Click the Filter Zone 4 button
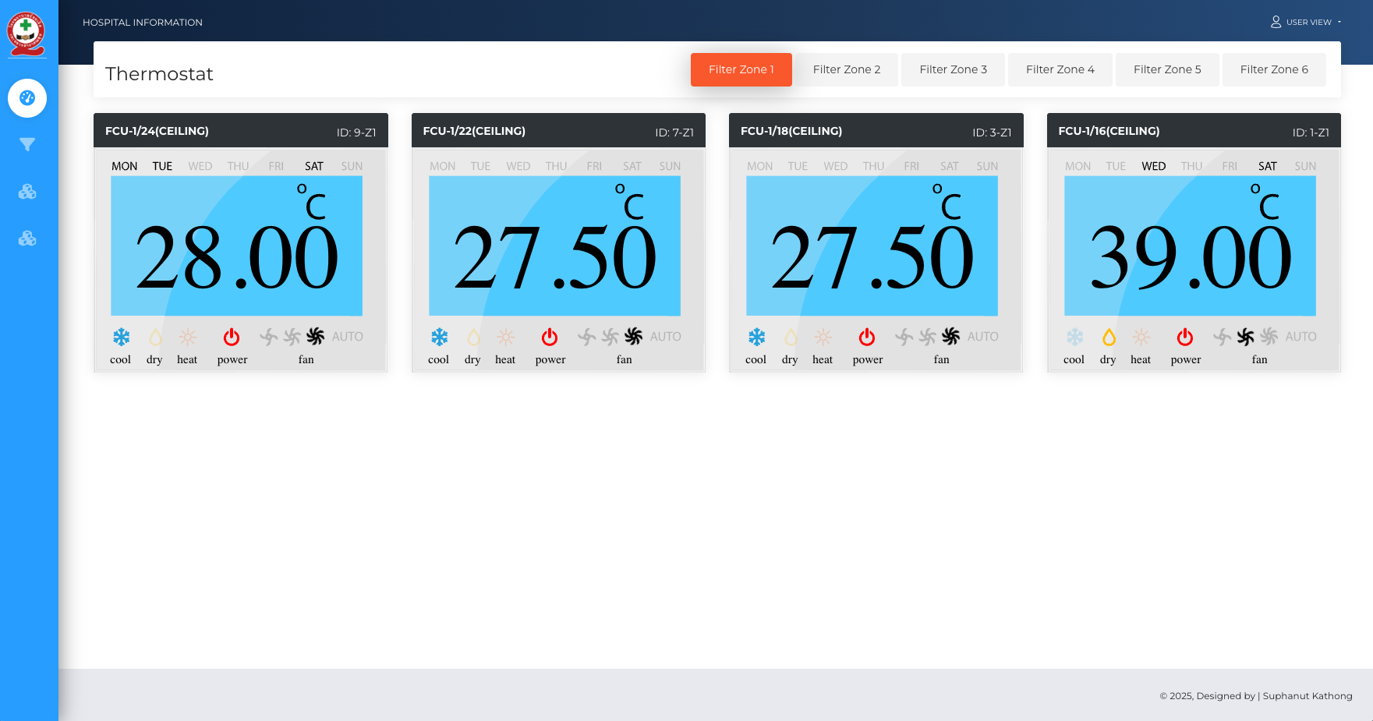The width and height of the screenshot is (1373, 721). 1060,69
